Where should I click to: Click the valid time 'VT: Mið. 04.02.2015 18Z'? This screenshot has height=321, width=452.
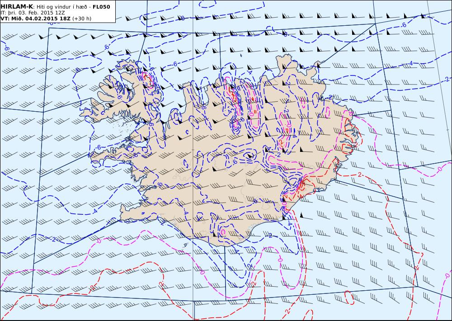tap(35, 19)
